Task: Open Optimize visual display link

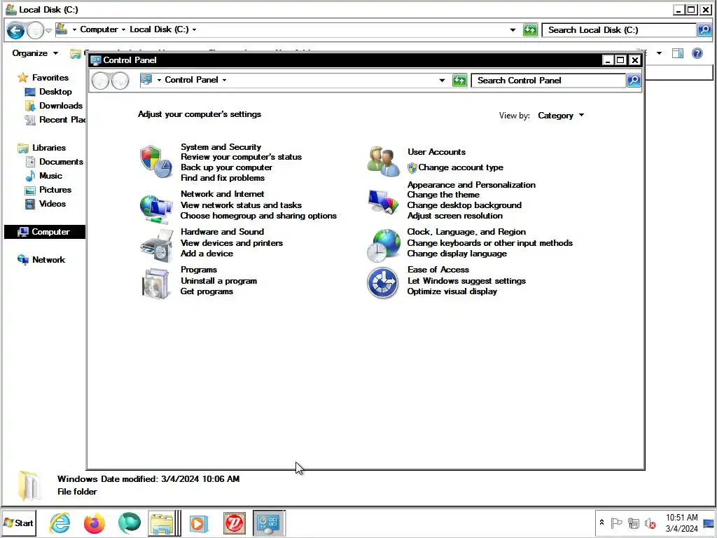Action: (x=452, y=291)
